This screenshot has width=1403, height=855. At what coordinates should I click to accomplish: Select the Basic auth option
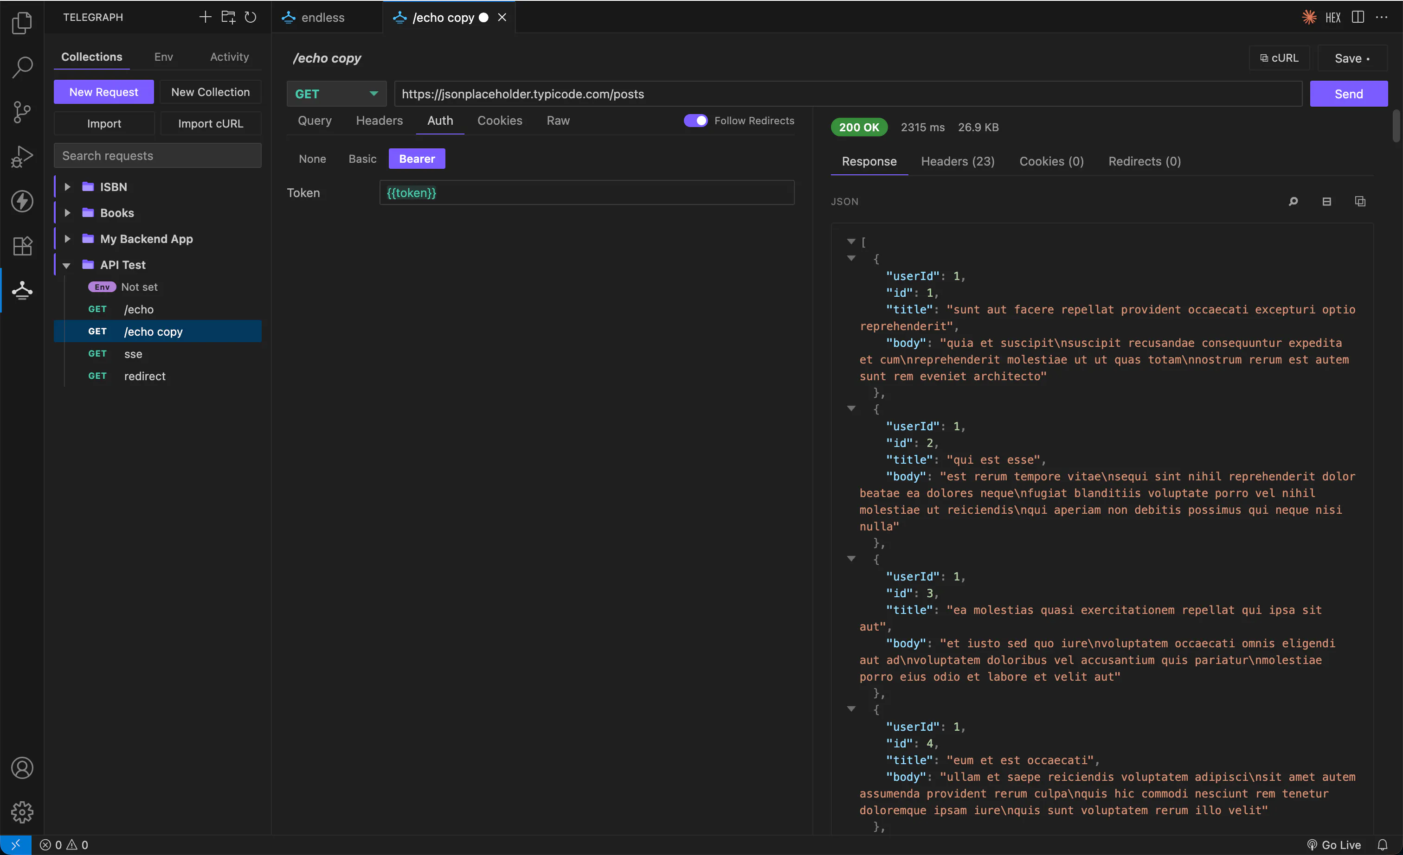[362, 159]
